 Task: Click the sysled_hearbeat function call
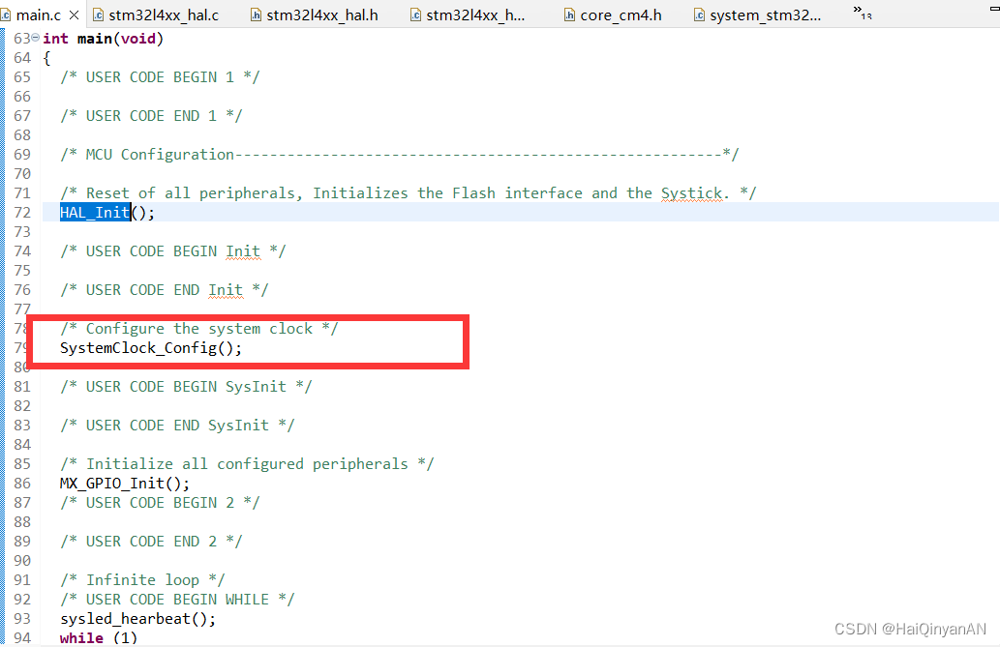click(131, 618)
